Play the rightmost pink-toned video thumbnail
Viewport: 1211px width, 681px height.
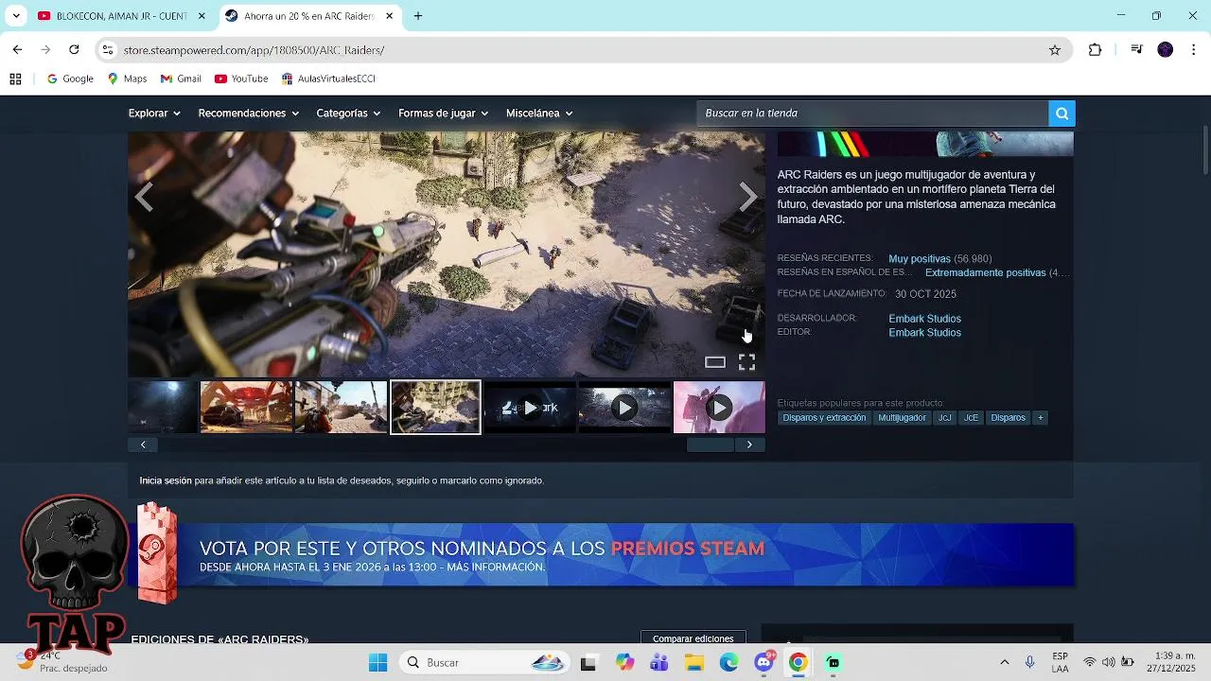point(719,408)
